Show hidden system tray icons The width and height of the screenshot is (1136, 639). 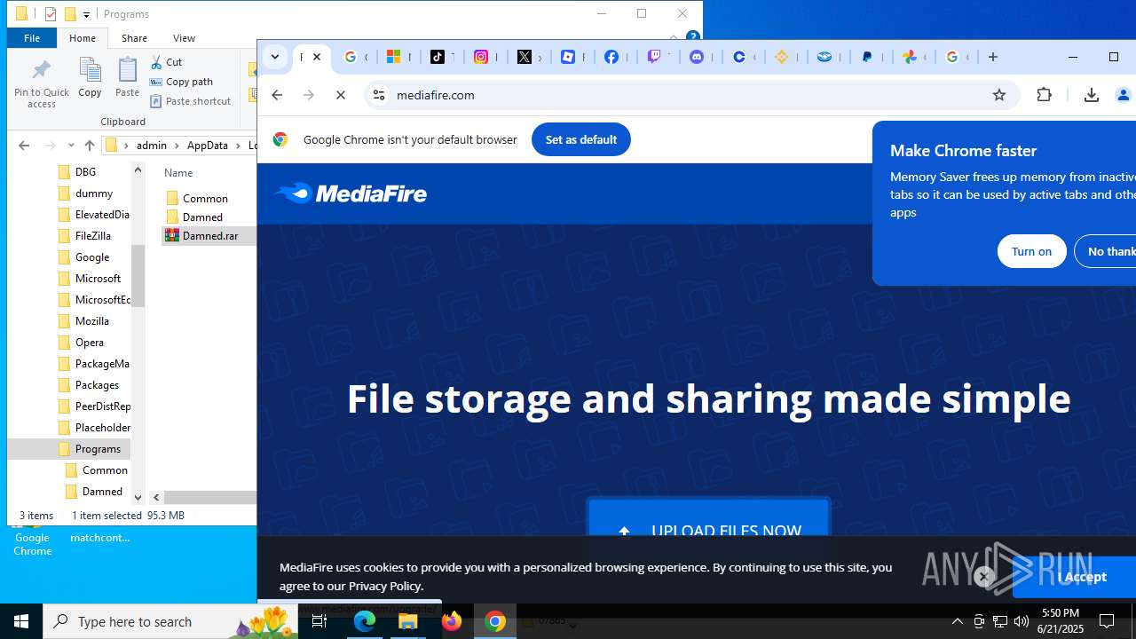958,621
